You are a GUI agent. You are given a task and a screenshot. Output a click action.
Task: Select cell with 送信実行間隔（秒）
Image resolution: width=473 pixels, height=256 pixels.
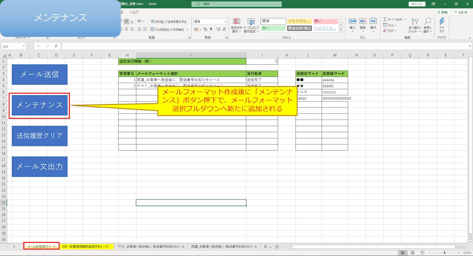click(182, 61)
